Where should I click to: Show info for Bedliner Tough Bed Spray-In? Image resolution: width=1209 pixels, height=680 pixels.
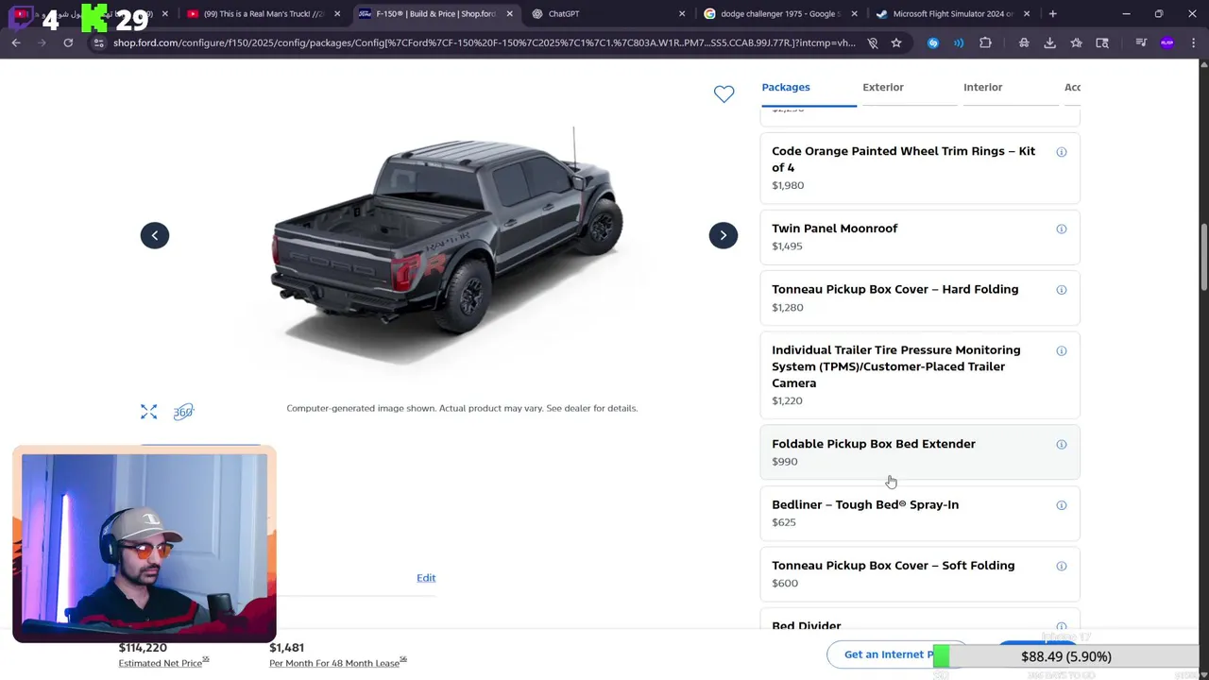tap(1062, 505)
